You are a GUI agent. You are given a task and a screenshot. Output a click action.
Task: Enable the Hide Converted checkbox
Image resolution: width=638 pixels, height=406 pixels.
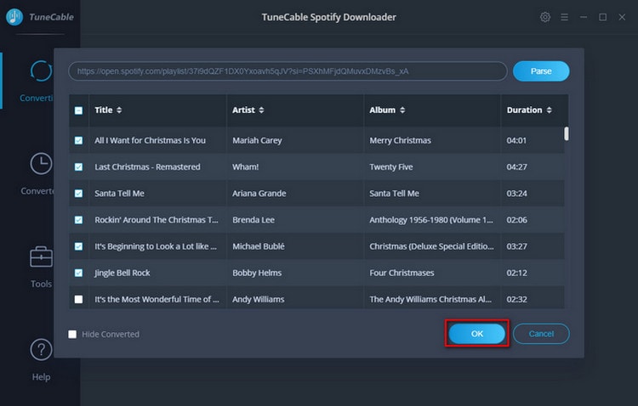click(72, 334)
